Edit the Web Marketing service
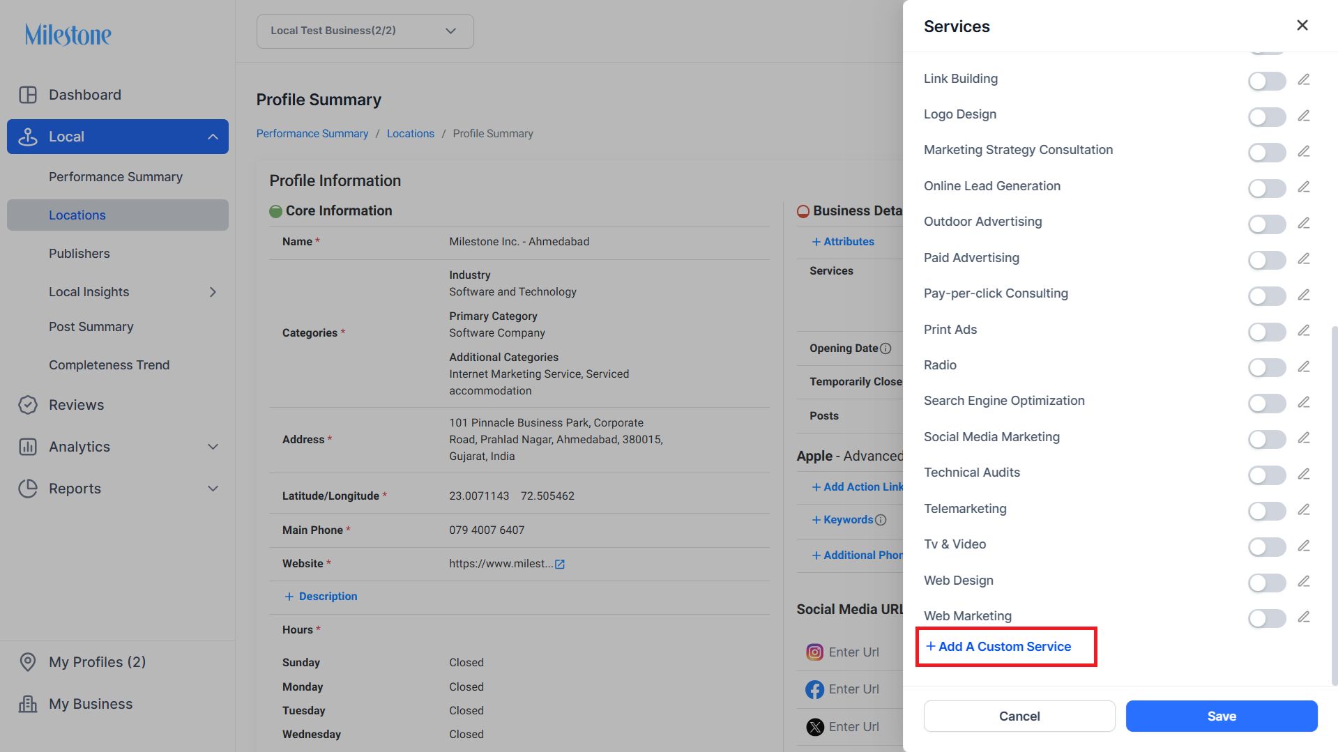 [x=1303, y=617]
